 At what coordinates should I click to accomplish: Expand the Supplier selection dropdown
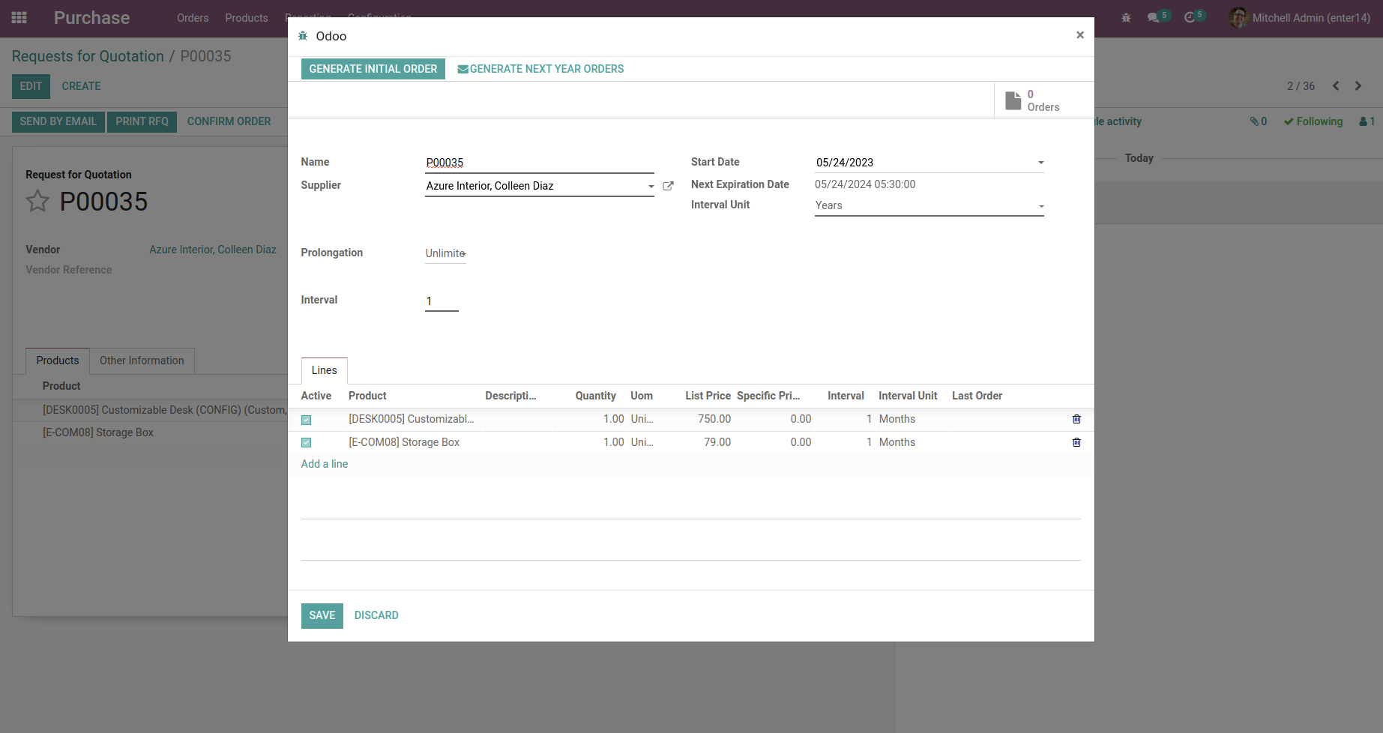pos(651,186)
